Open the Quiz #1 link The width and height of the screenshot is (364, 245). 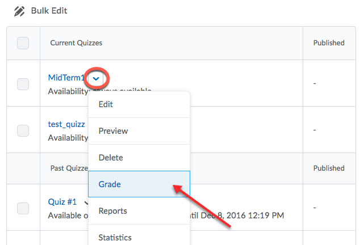pyautogui.click(x=62, y=202)
